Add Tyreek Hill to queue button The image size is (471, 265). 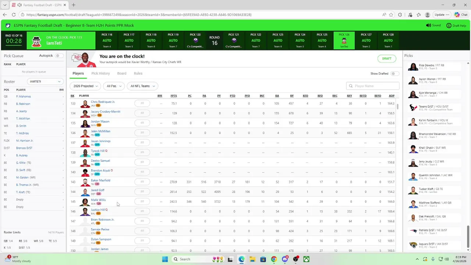[x=142, y=152]
